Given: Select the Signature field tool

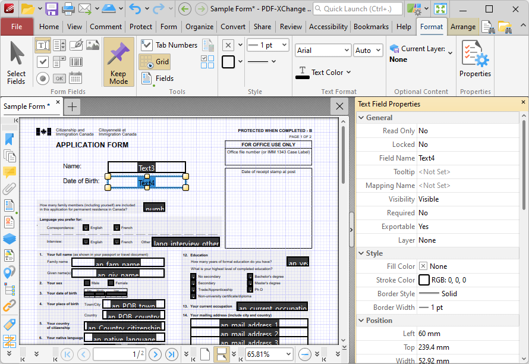Looking at the screenshot, I should [x=76, y=45].
